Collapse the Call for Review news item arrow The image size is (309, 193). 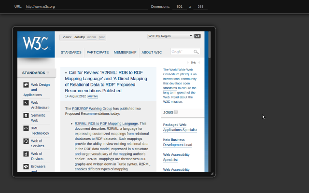(66, 73)
